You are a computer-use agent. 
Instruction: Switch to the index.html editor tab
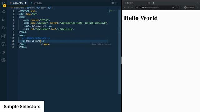coord(18,3)
